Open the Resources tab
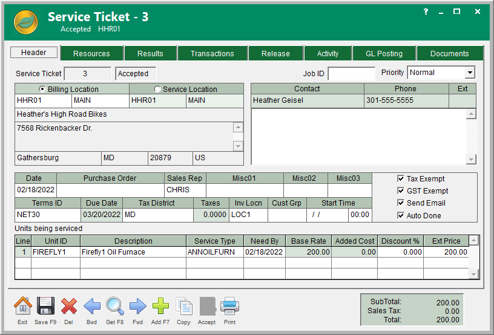 tap(91, 53)
